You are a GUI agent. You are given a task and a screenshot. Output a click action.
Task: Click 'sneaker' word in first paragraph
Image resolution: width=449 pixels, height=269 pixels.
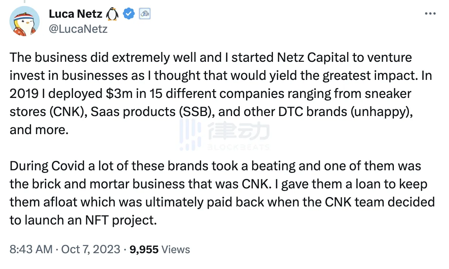click(389, 93)
